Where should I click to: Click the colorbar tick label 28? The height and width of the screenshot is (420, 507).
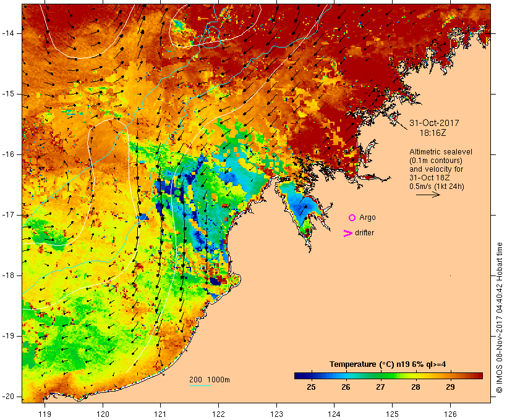[x=416, y=387]
